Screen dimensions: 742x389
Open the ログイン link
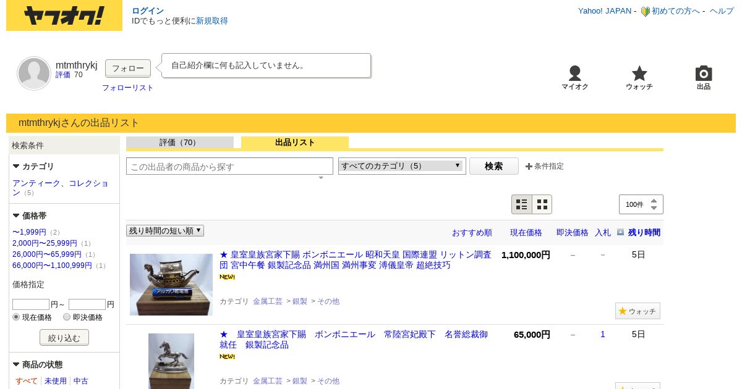(x=148, y=10)
